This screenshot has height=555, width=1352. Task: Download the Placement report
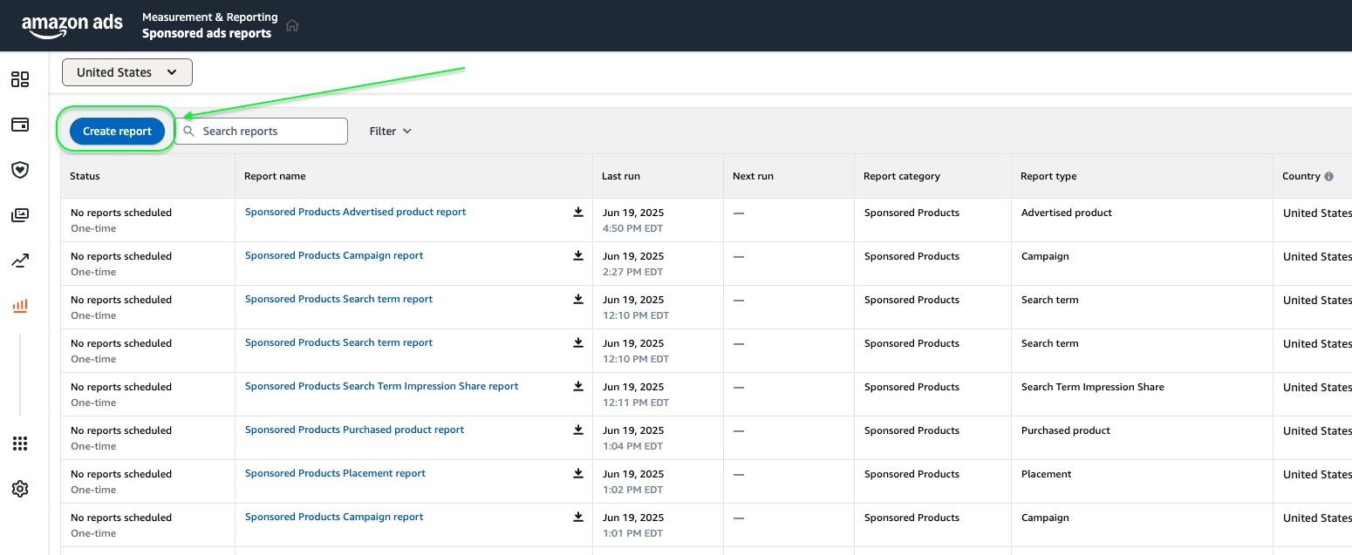(x=577, y=473)
